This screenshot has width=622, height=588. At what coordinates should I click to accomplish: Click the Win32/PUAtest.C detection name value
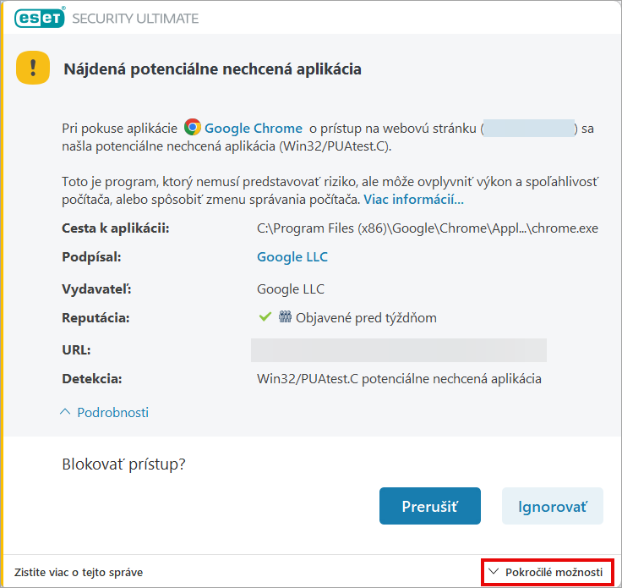pyautogui.click(x=399, y=378)
